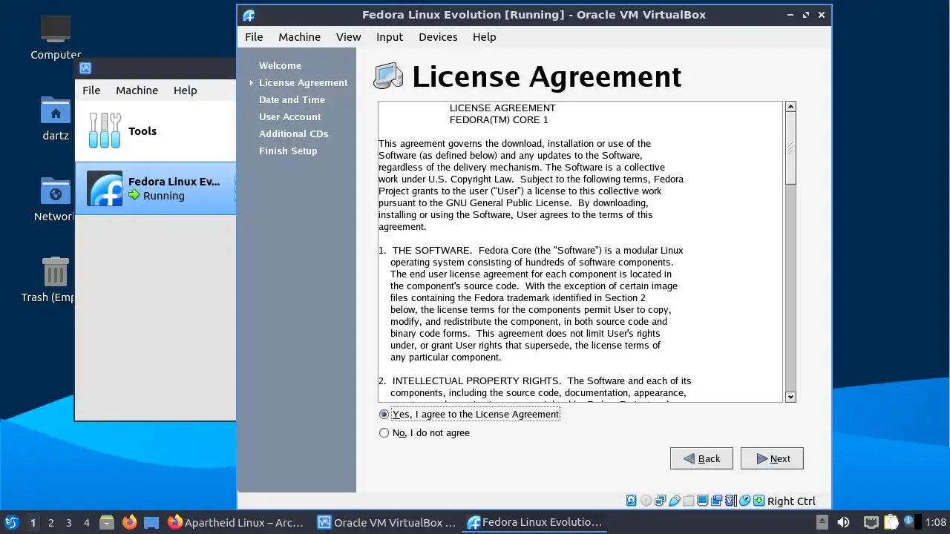Click License Agreement step in sidebar

pos(303,82)
